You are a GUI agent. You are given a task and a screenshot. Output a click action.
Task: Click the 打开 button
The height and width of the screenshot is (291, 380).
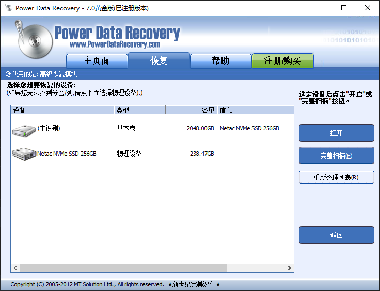(x=337, y=133)
